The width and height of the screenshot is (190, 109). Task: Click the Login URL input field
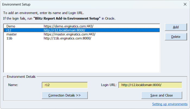(x=150, y=85)
